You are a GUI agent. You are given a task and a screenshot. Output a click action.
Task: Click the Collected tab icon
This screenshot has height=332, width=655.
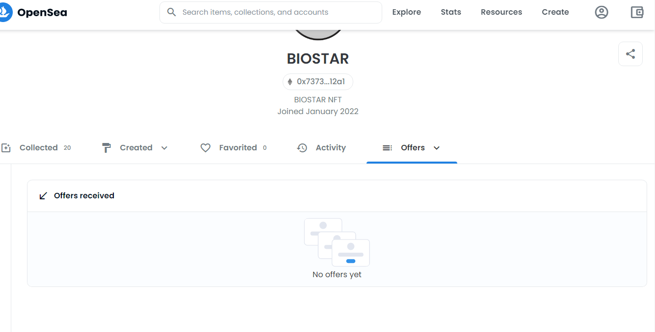click(6, 148)
